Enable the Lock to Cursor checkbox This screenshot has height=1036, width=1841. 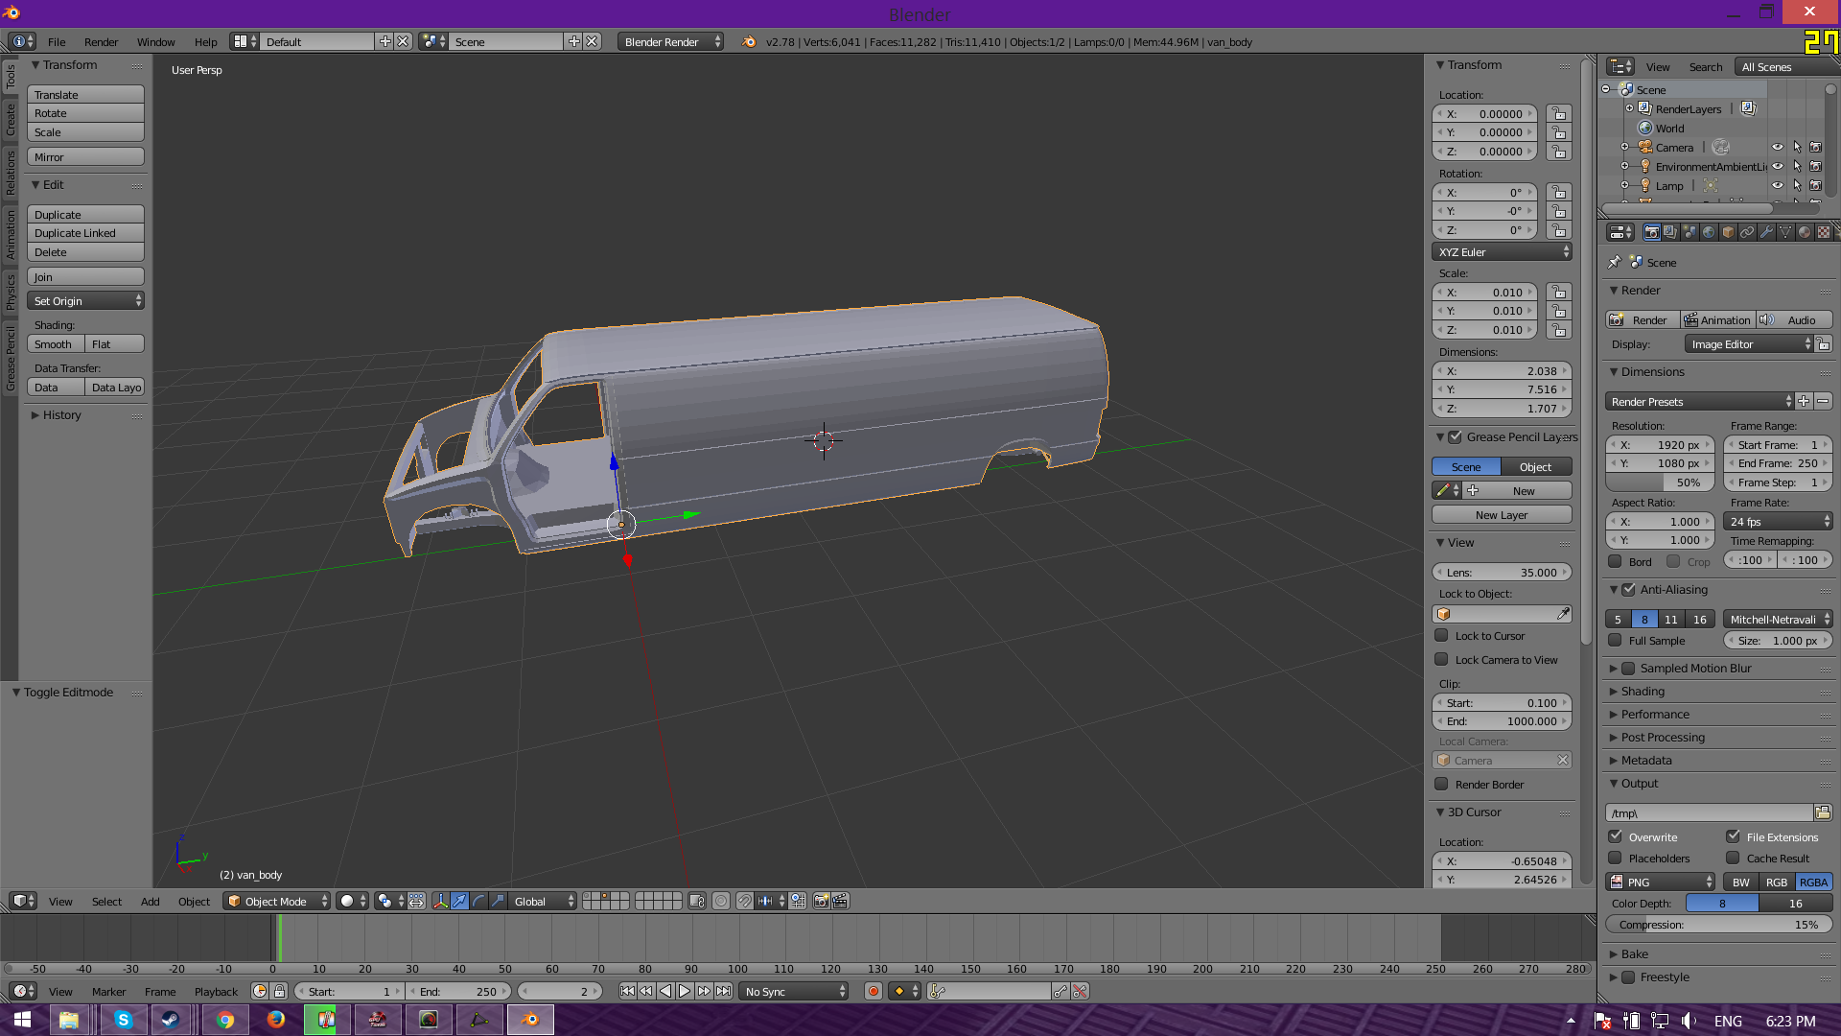[1441, 635]
